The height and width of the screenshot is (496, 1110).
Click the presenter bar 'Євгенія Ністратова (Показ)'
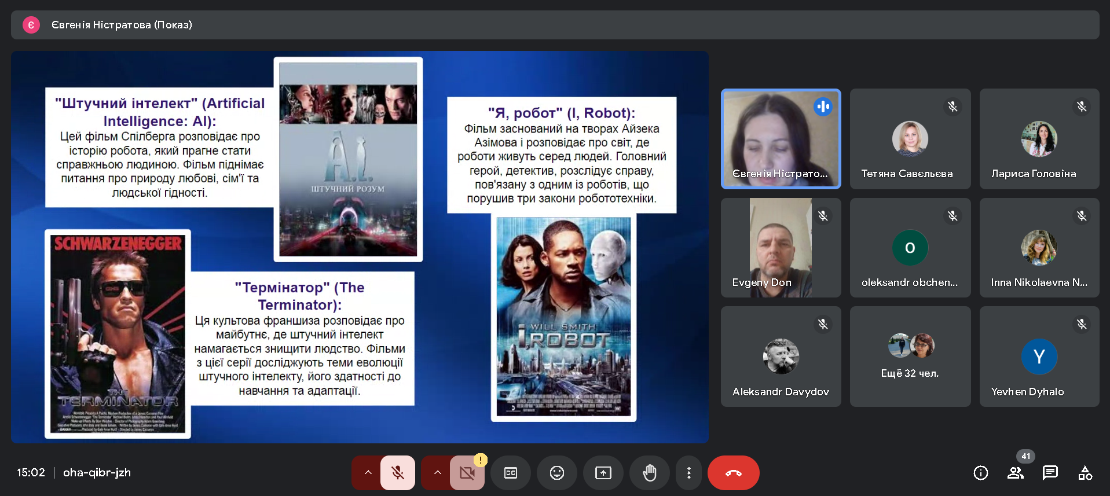click(555, 25)
